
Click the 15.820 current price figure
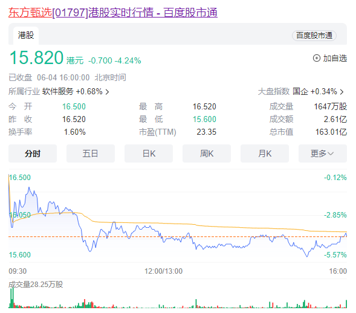click(x=36, y=57)
